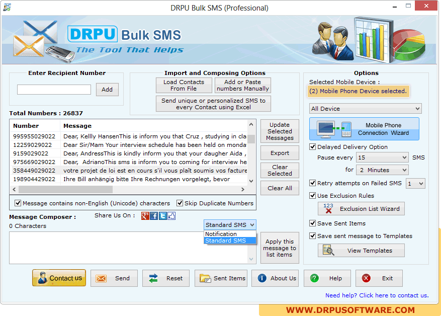441x316 pixels.
Task: Click the message list scroll up arrow
Action: 251,124
